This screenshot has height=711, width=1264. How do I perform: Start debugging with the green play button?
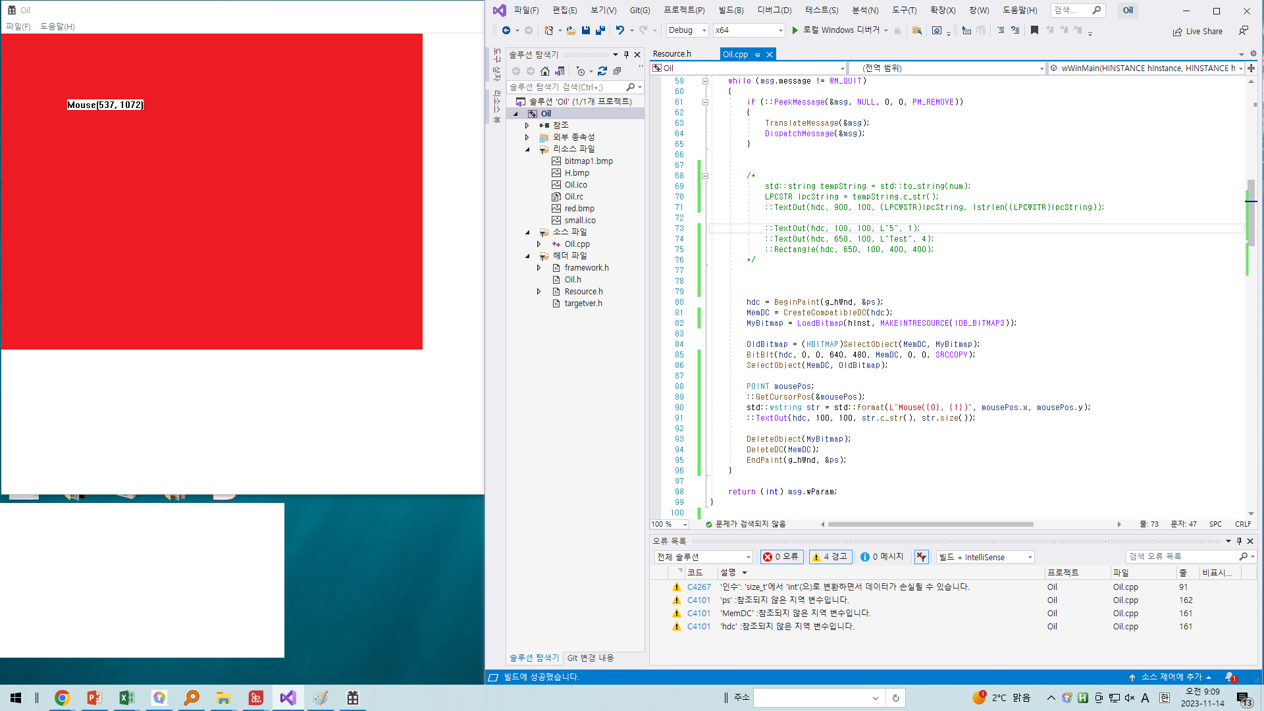(x=795, y=30)
